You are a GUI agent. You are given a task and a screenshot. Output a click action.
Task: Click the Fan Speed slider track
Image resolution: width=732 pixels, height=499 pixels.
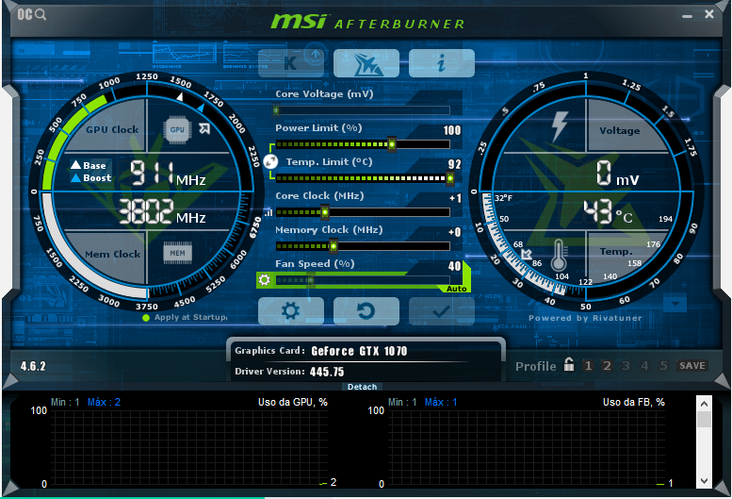point(363,280)
